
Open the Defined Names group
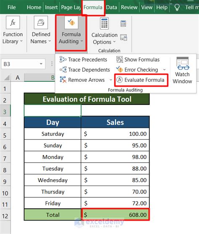41,30
